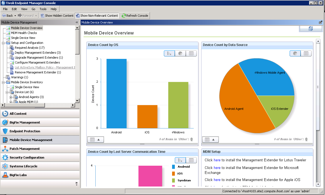Expand data table under Device Count by OS

tap(96, 140)
